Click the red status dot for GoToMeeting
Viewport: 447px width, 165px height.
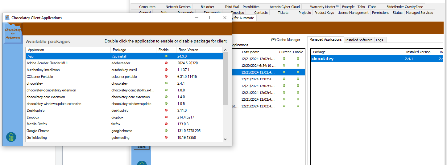166,137
